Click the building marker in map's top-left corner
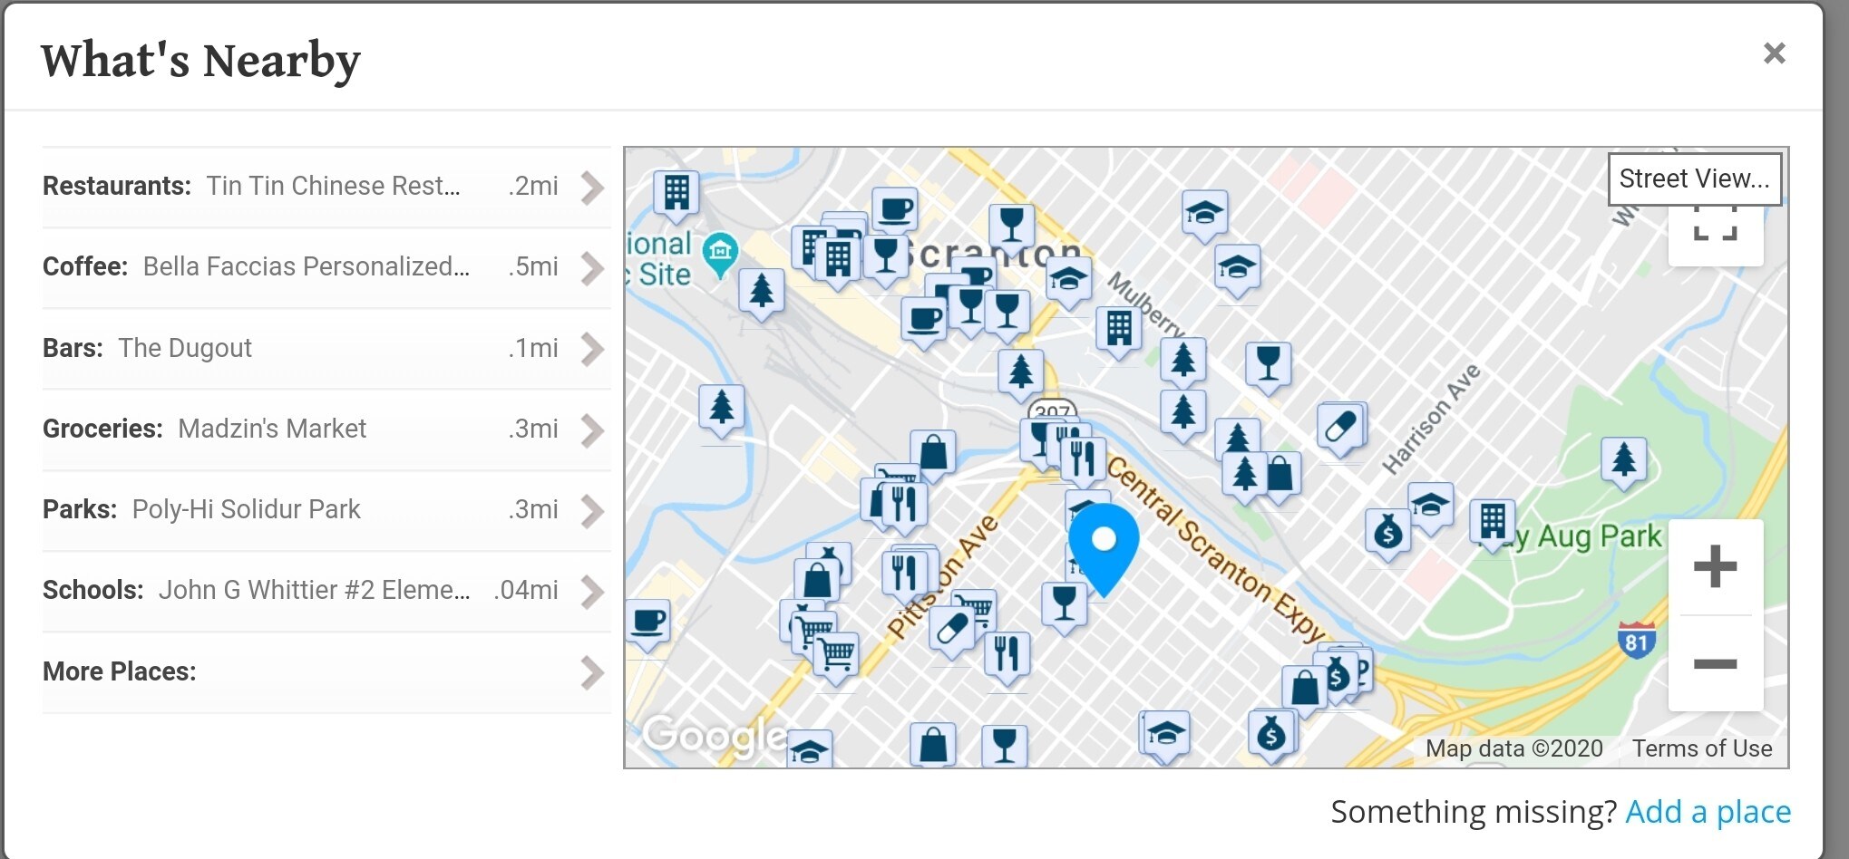 click(x=676, y=193)
